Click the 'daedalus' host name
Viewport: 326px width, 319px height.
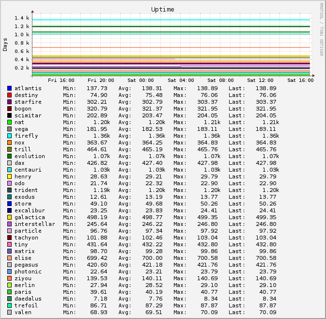tap(28, 299)
